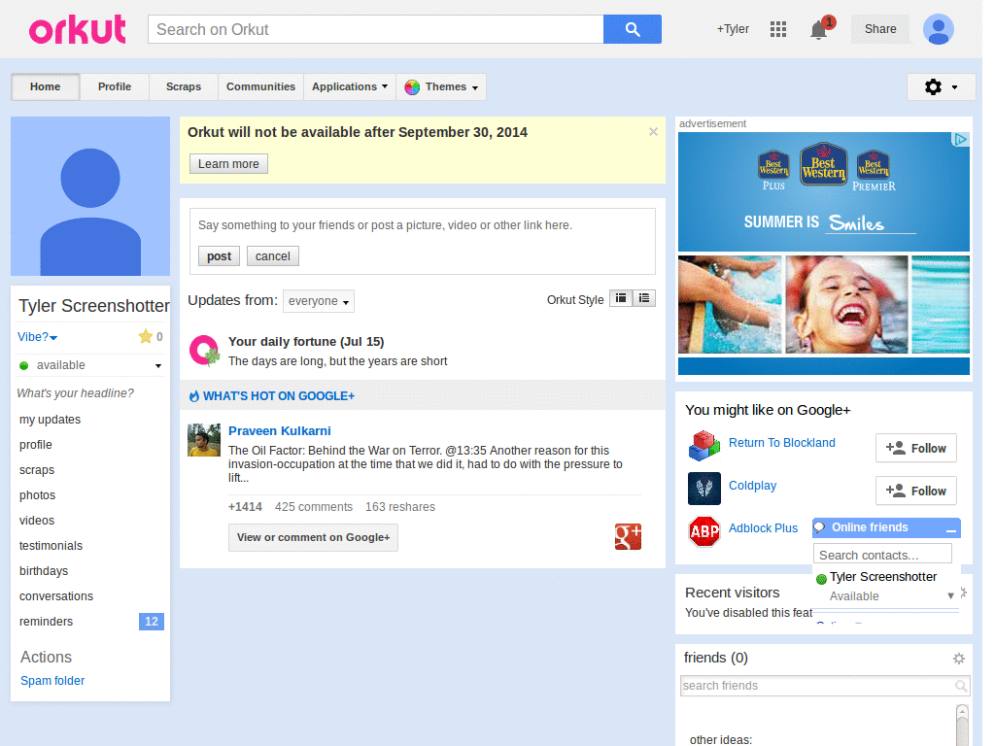Image resolution: width=995 pixels, height=746 pixels.
Task: Dismiss the Orkut shutdown notice
Action: pyautogui.click(x=653, y=132)
